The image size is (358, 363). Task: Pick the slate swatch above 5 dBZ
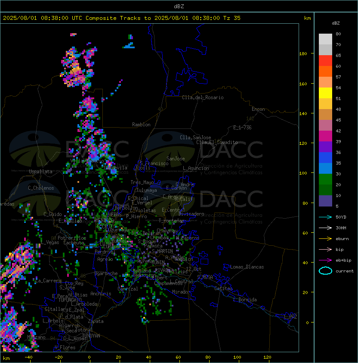click(x=325, y=201)
